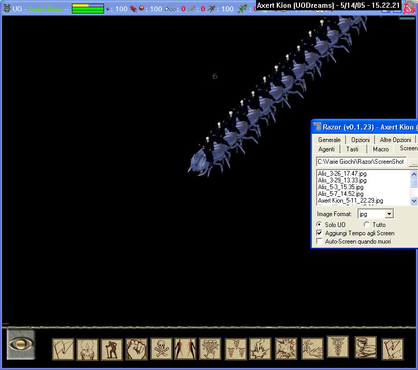Select Alis_5-7_14.52.jpg in the list
The image size is (418, 370).
340,193
